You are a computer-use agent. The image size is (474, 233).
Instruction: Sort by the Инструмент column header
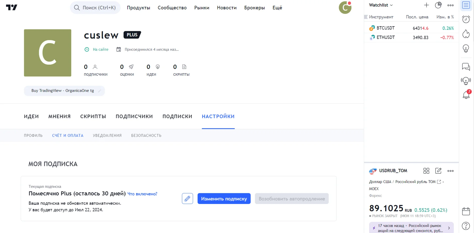coord(381,17)
